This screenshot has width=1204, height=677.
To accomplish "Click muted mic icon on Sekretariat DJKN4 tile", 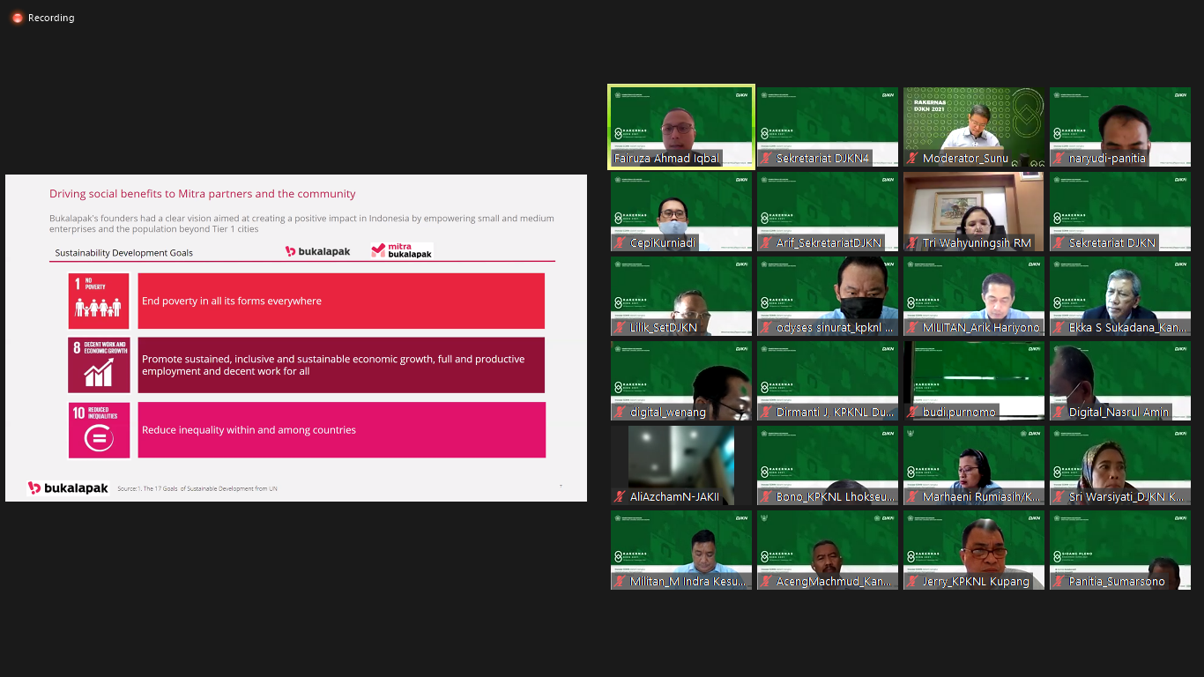I will pyautogui.click(x=766, y=159).
